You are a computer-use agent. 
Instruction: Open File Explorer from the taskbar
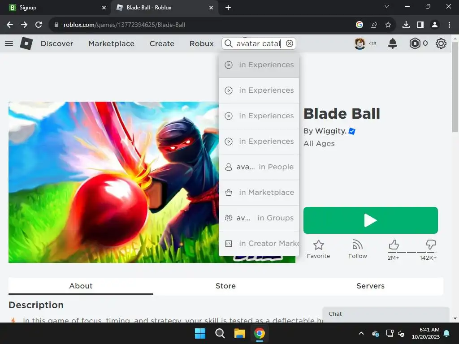(x=239, y=333)
